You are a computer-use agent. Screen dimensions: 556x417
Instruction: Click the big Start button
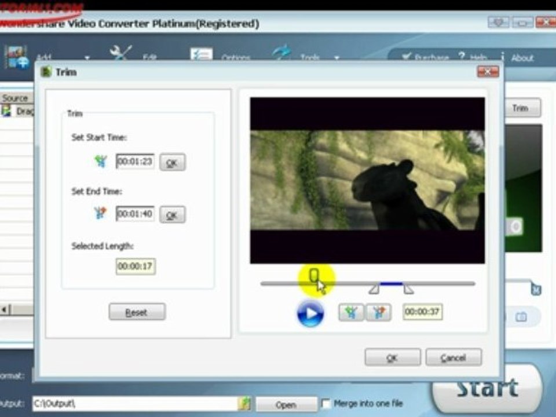point(488,388)
